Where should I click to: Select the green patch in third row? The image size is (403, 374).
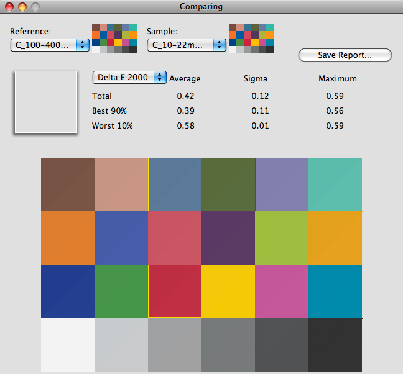coord(121,291)
